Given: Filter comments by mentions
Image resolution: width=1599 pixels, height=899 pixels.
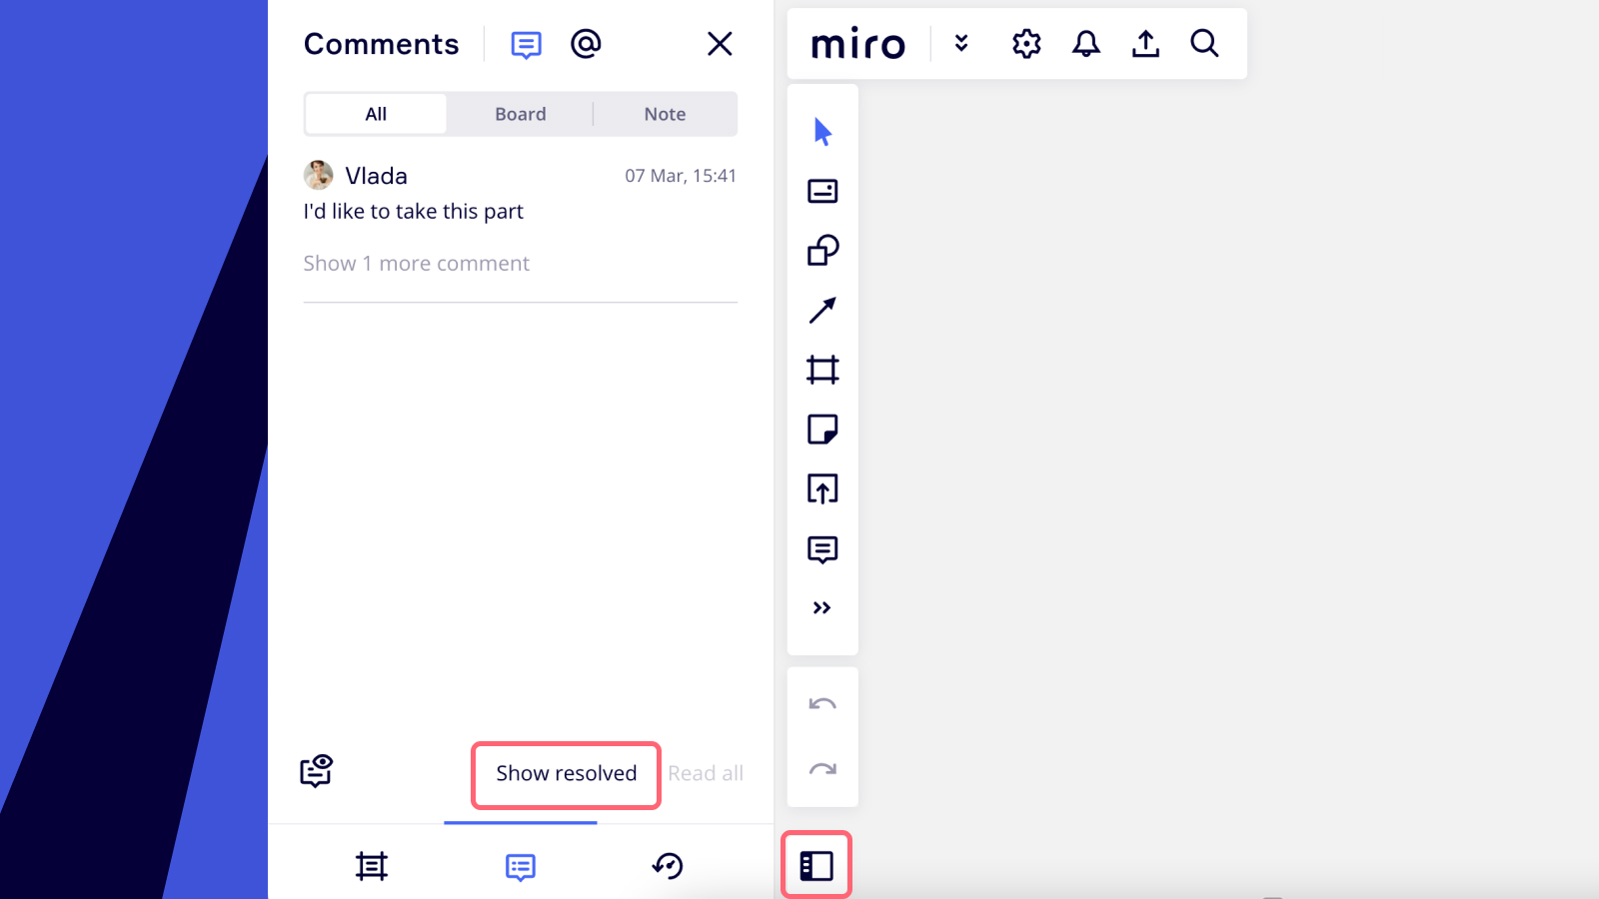Looking at the screenshot, I should pyautogui.click(x=586, y=44).
